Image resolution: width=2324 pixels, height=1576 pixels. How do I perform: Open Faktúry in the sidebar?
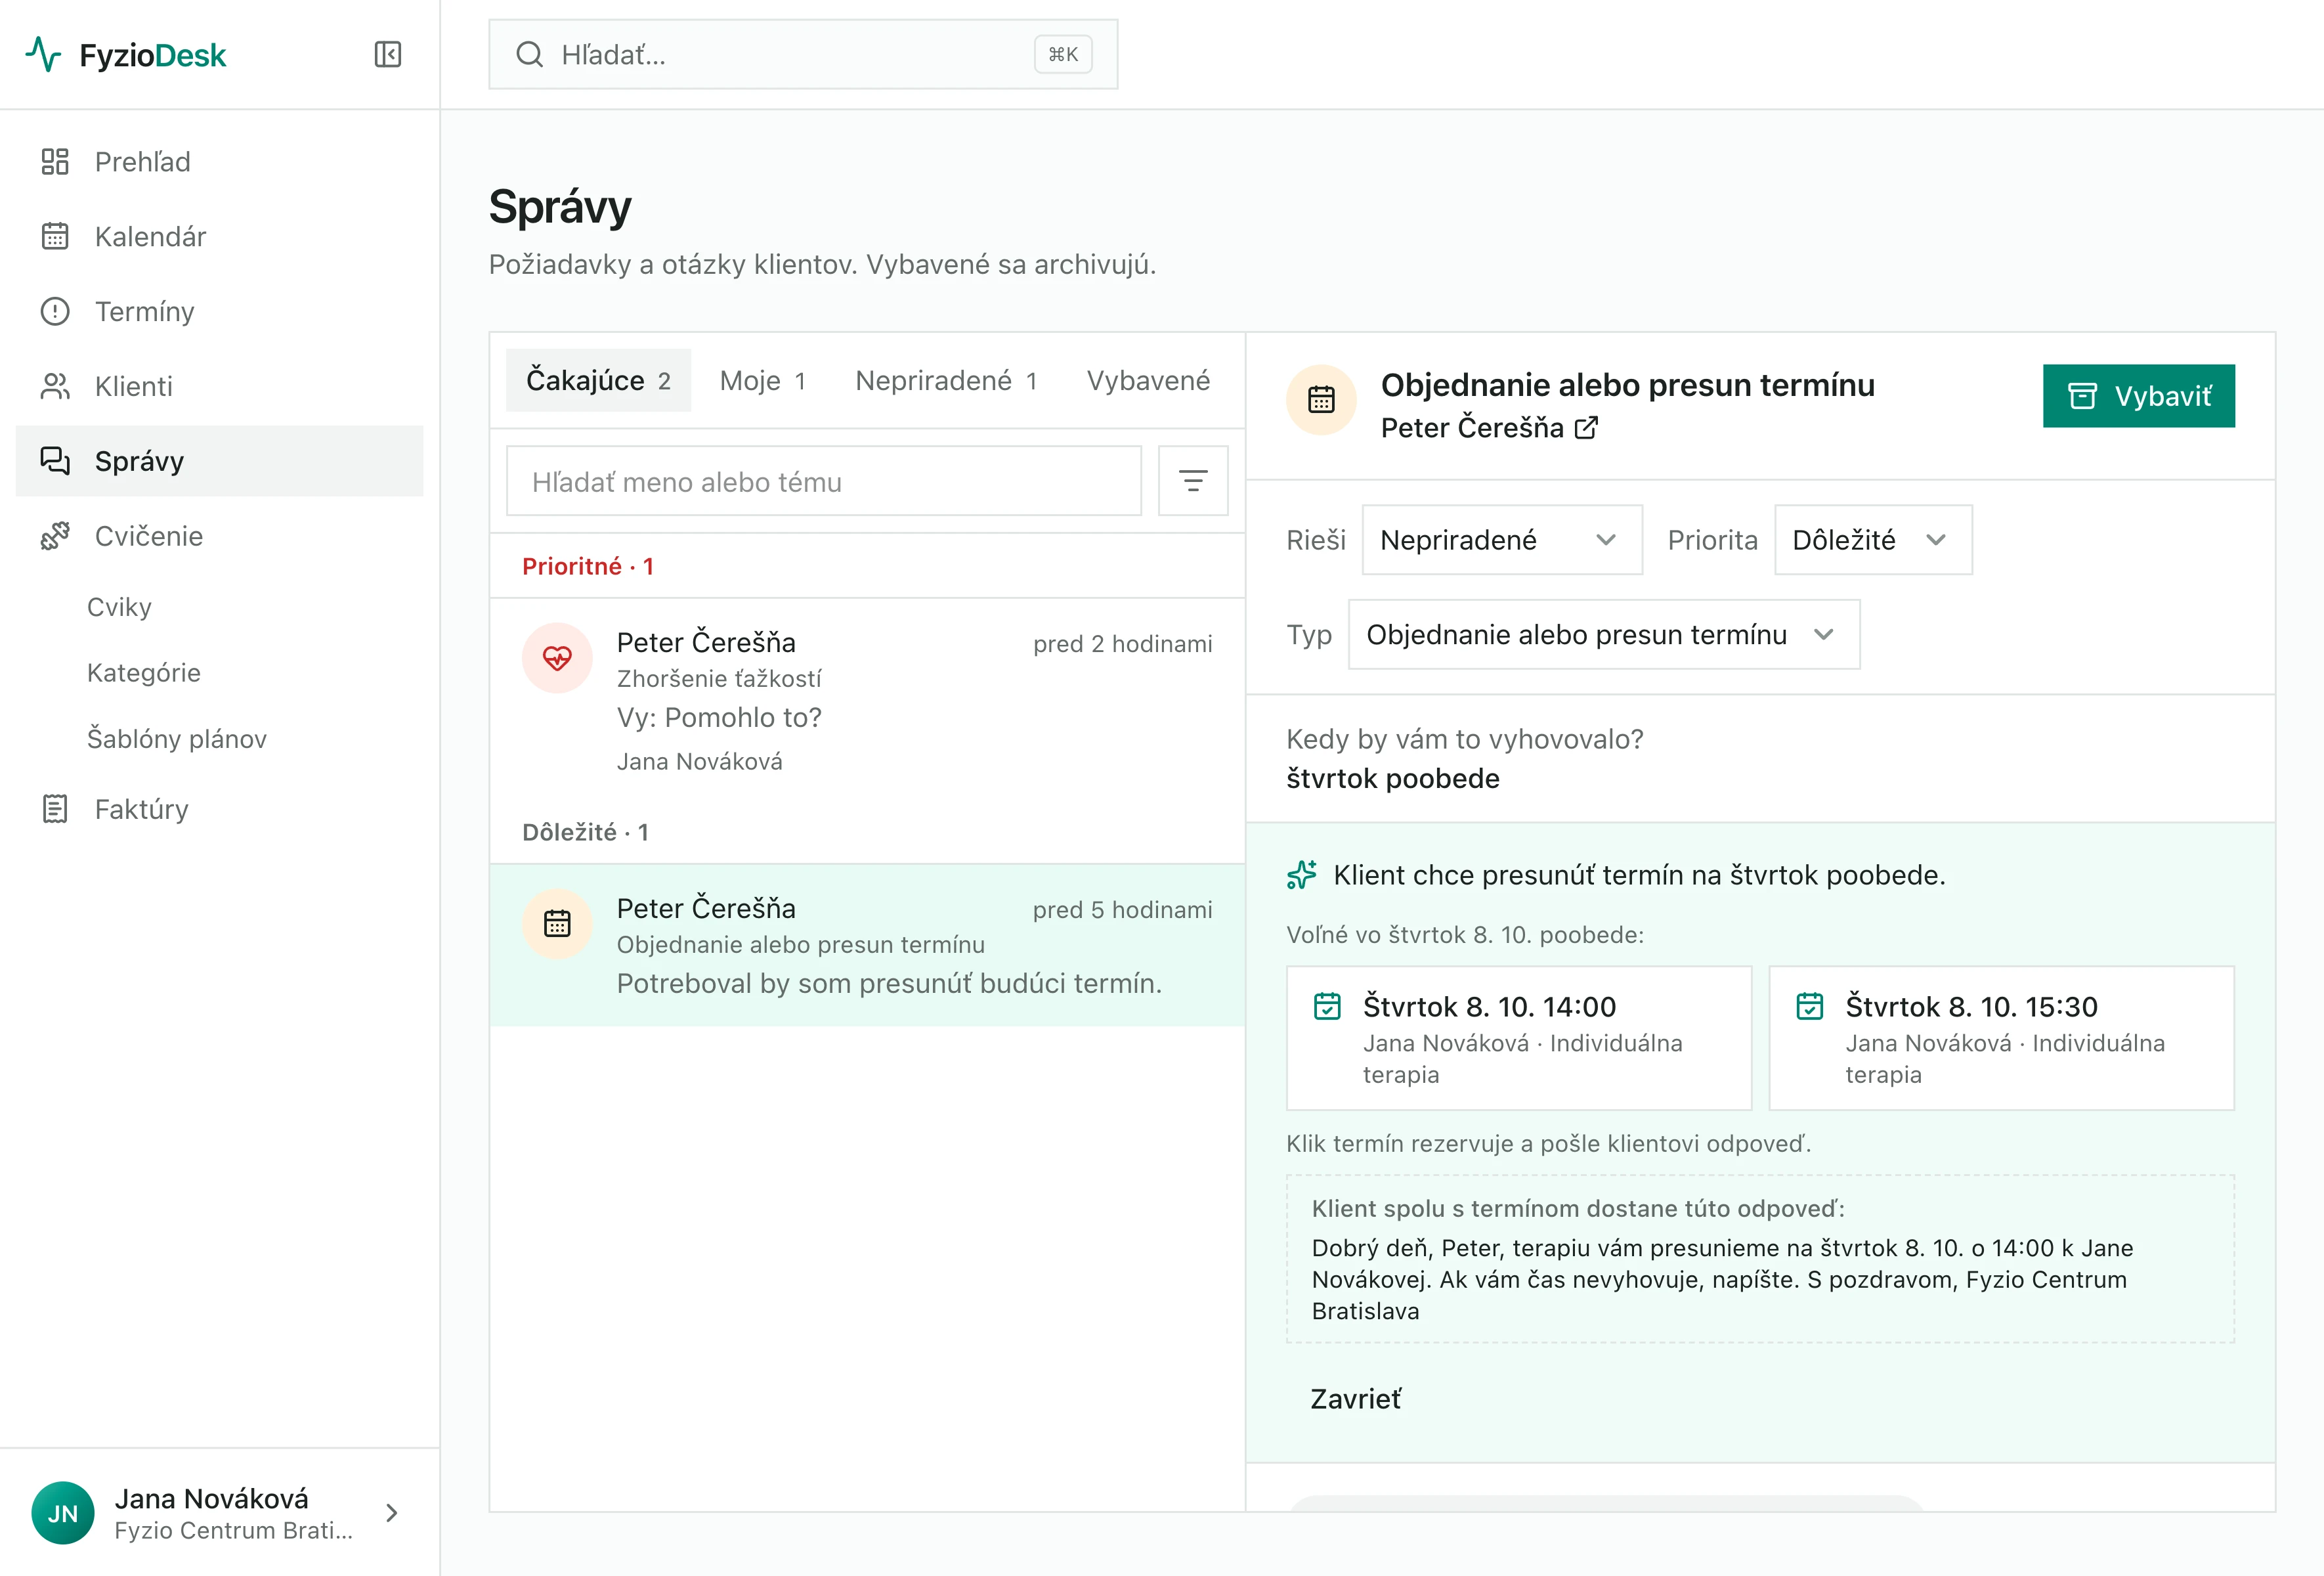(x=220, y=809)
